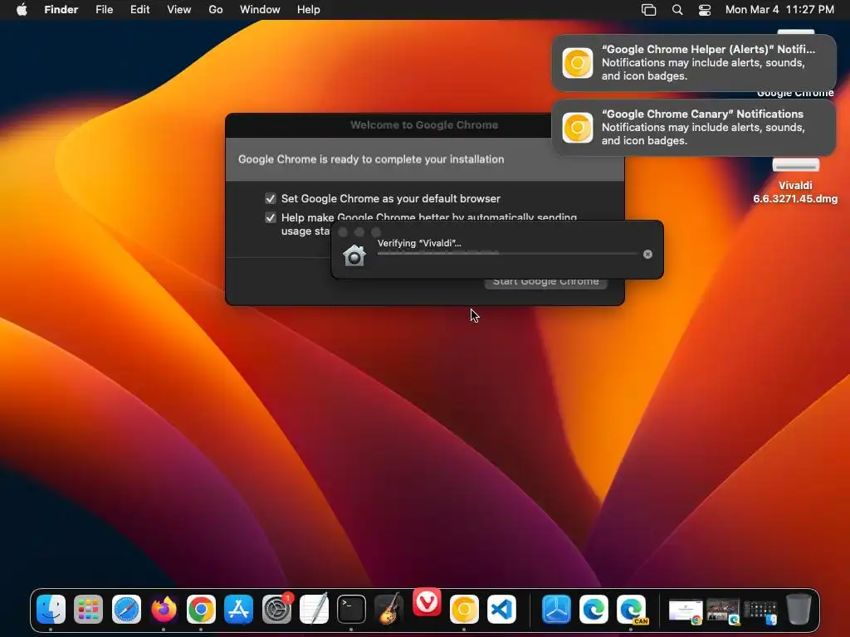Open minimized Chrome window in the Dock
This screenshot has width=850, height=637.
pyautogui.click(x=686, y=611)
